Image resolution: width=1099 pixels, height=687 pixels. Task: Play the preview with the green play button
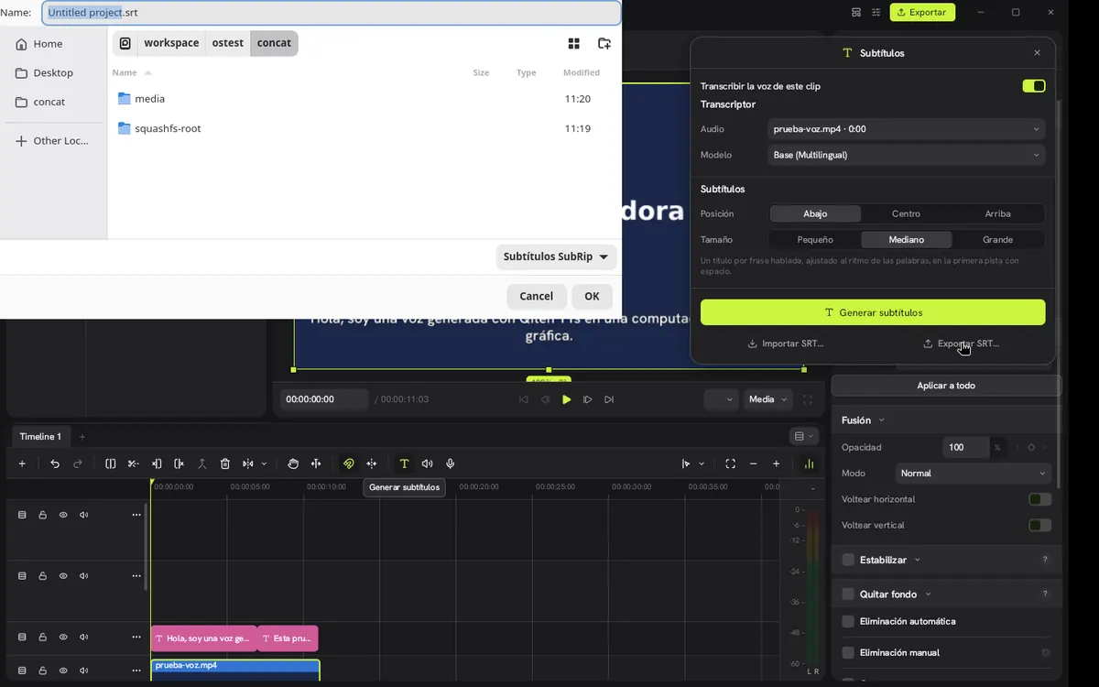[x=566, y=399]
